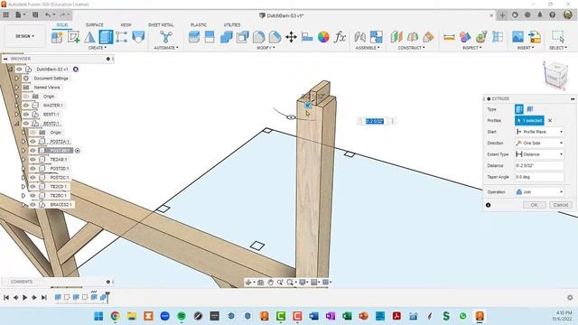Open the Help question-mark icon
Image resolution: width=578 pixels, height=325 pixels.
[x=552, y=15]
